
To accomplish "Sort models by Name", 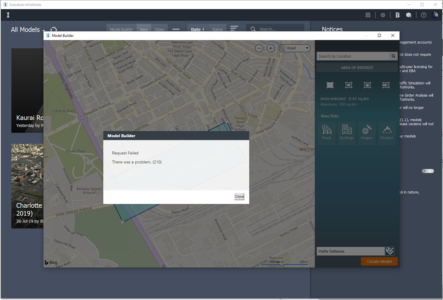I will tap(217, 29).
